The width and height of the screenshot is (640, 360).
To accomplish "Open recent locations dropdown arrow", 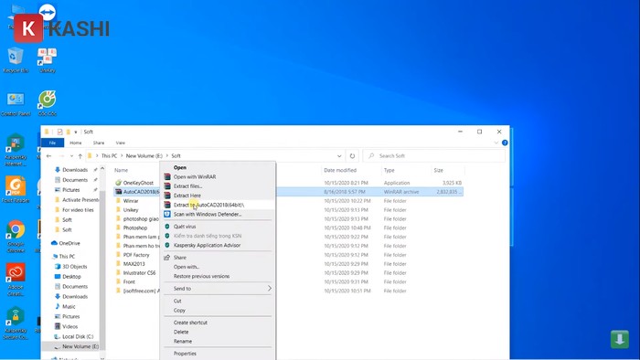I will coord(71,155).
